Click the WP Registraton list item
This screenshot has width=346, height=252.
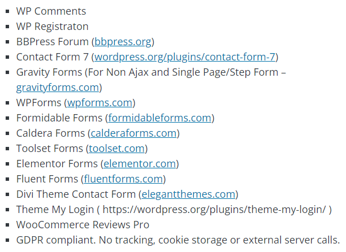tap(53, 27)
